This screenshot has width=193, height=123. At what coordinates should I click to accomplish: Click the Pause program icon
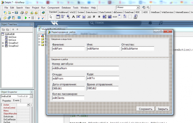pos(33,18)
